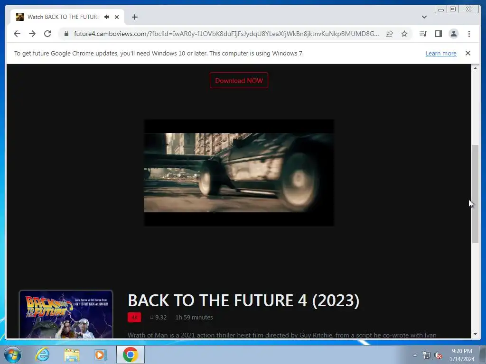Open a new tab with the plus button
Image resolution: width=486 pixels, height=364 pixels.
[134, 17]
